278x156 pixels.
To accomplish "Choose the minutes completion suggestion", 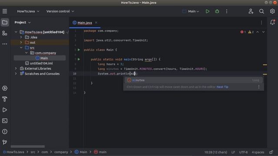I will 193,80.
